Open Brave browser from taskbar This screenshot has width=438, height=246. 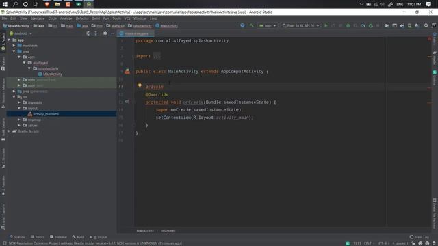[47, 4]
